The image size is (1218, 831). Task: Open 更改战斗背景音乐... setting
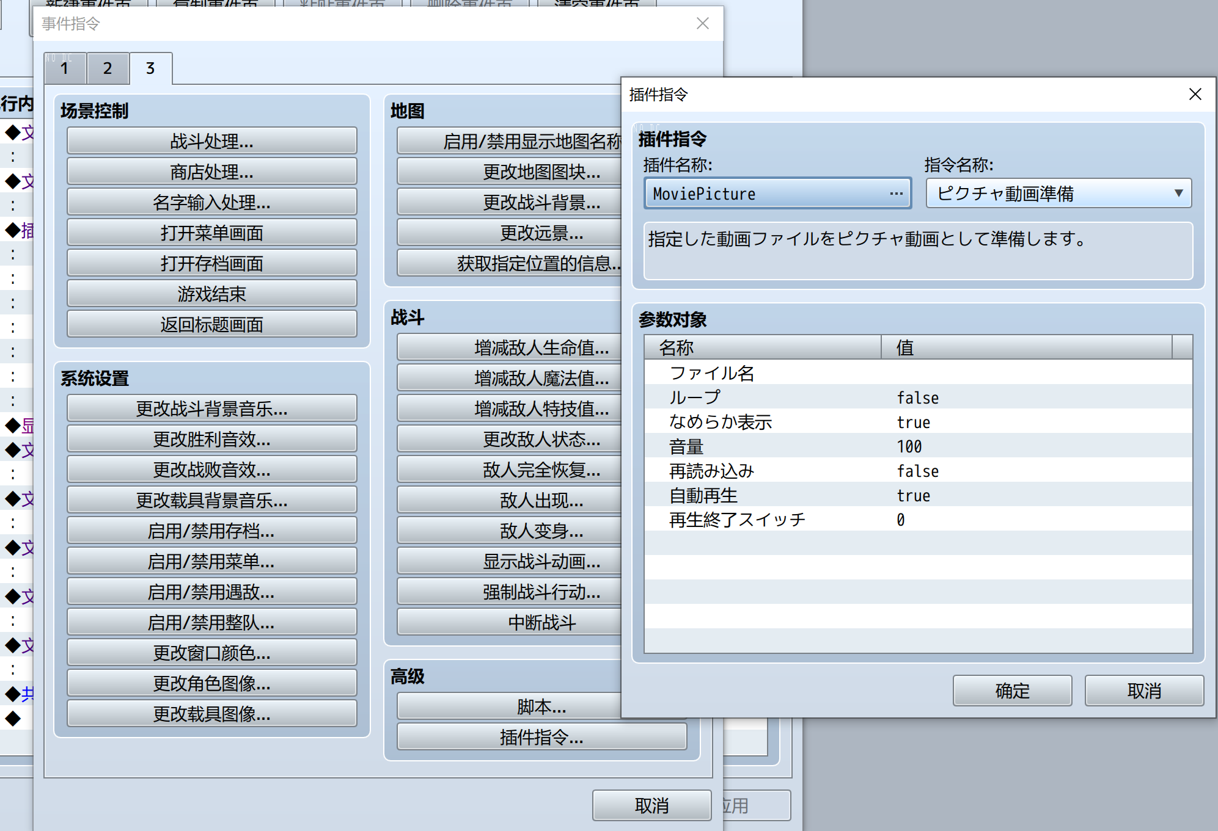(211, 408)
